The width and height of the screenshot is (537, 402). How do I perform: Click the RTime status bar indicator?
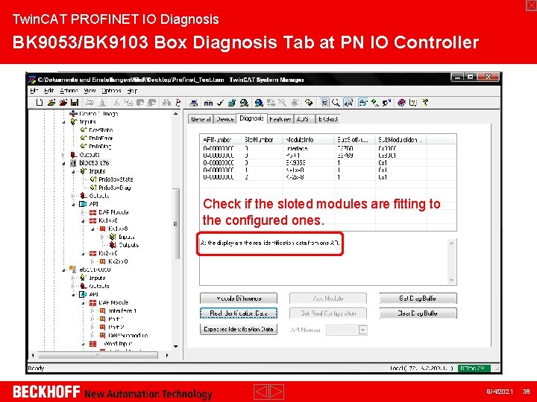(x=474, y=368)
